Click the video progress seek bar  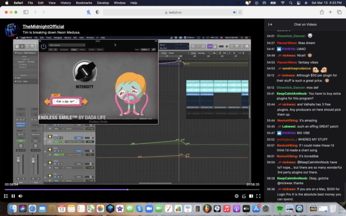pos(131,190)
